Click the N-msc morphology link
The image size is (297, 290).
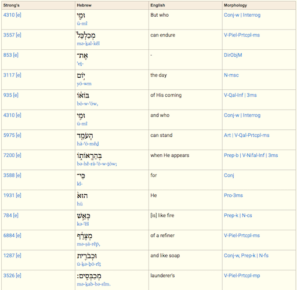(231, 75)
